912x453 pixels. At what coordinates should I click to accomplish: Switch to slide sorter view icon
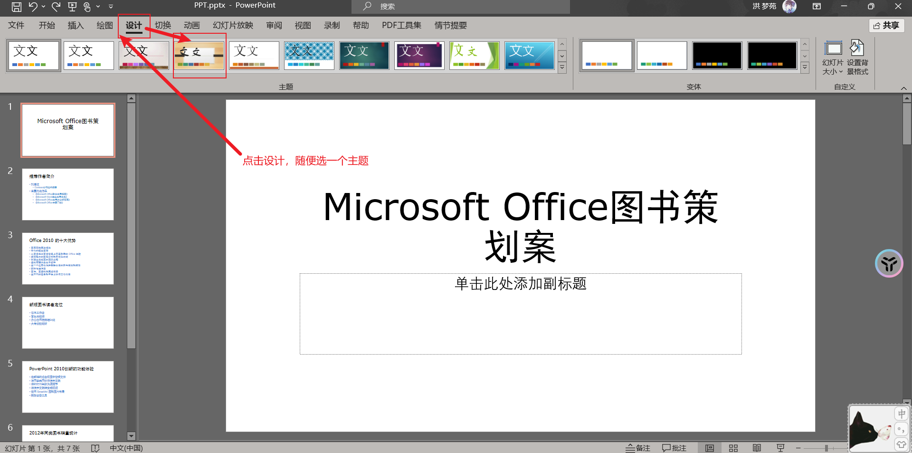coord(733,448)
